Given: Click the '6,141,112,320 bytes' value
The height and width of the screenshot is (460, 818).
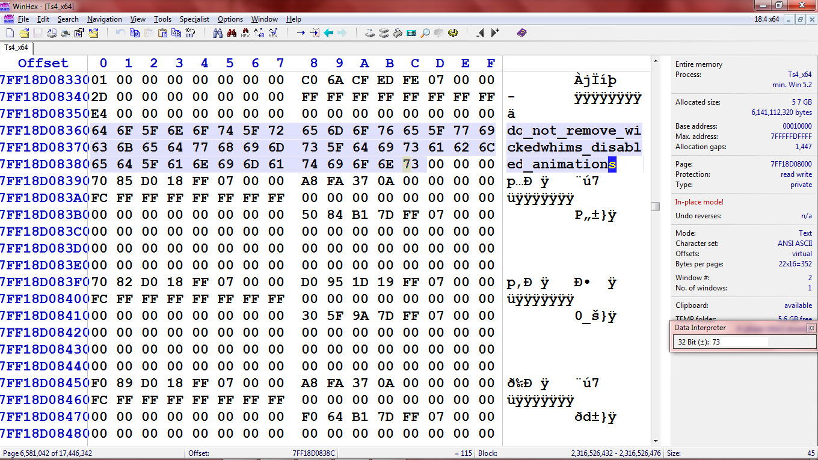Looking at the screenshot, I should coord(781,112).
